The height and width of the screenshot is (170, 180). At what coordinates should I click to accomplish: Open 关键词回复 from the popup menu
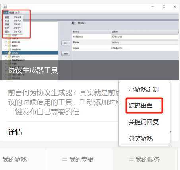click(143, 122)
